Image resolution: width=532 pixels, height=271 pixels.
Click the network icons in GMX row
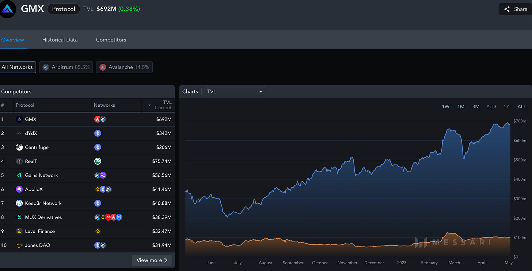[100, 119]
